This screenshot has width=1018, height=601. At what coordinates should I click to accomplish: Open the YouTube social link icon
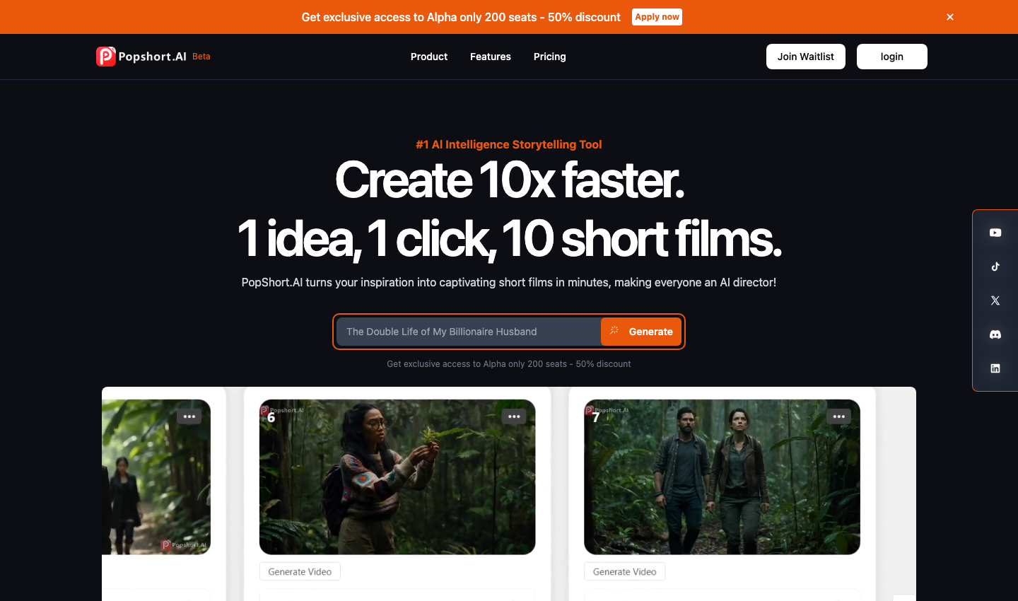point(995,233)
